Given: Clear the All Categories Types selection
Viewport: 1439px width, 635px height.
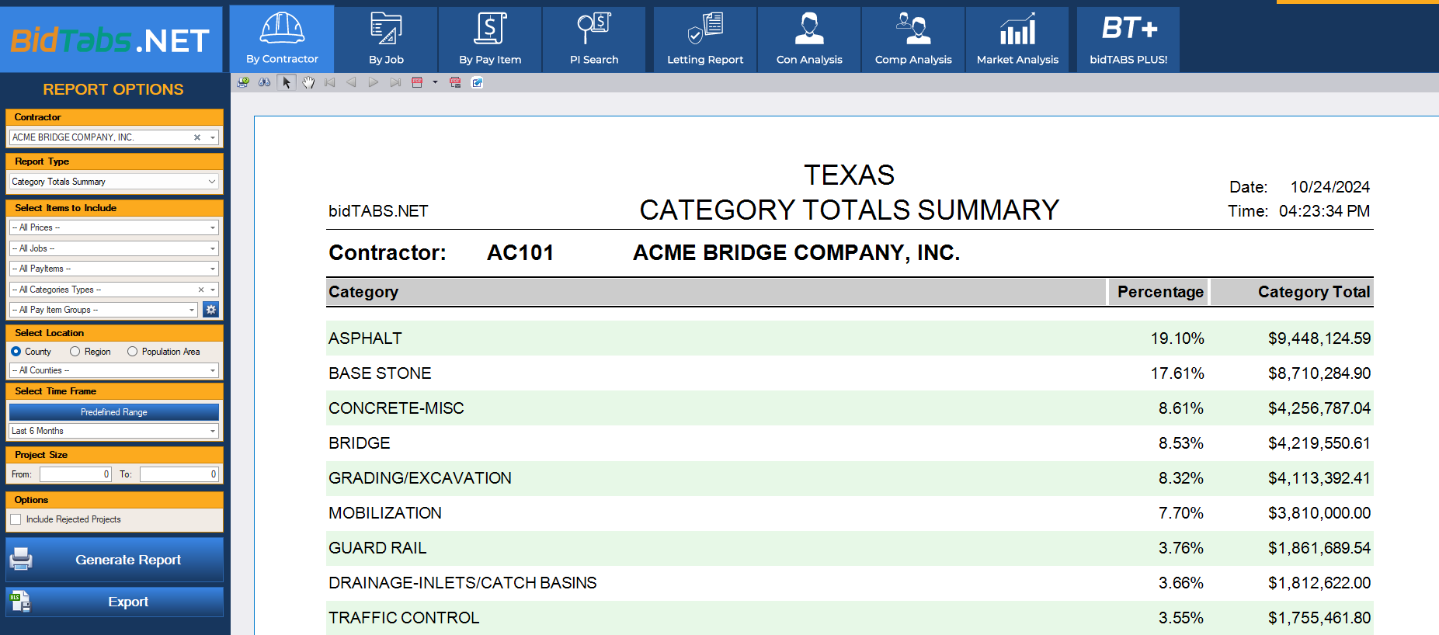Looking at the screenshot, I should click(201, 290).
